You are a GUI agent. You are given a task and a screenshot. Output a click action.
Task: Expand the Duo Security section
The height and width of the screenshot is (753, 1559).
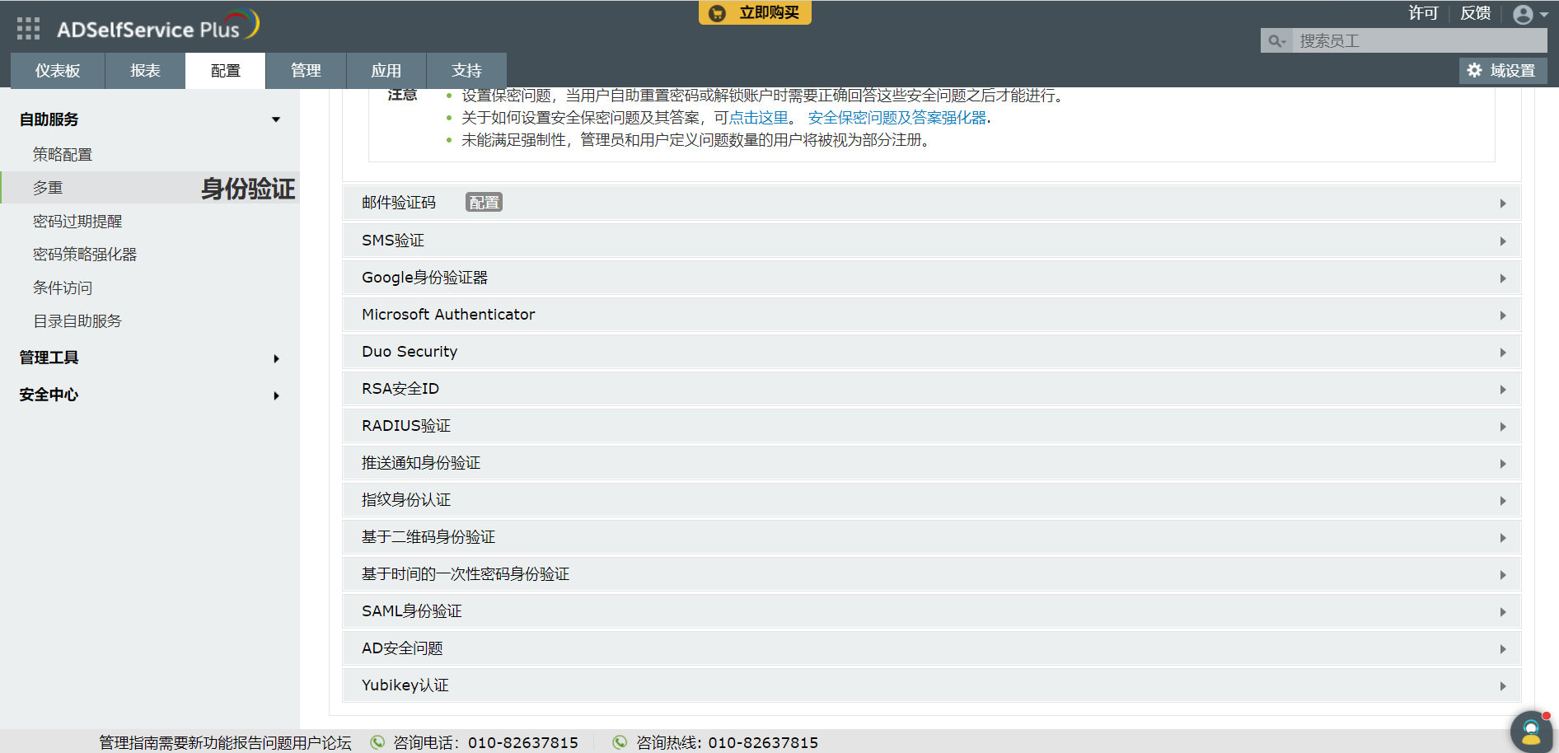[x=931, y=352]
